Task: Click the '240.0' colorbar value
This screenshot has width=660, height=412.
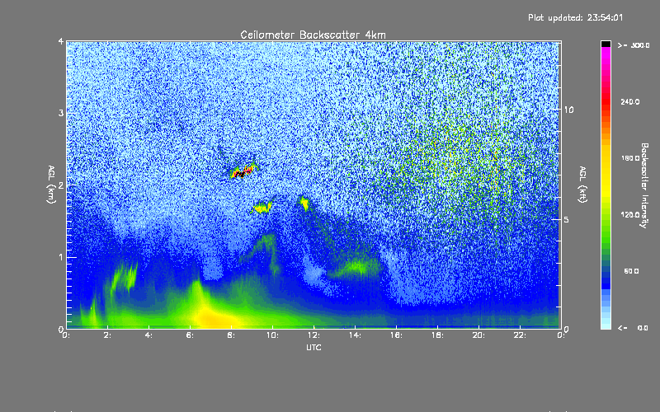Action: click(x=630, y=101)
